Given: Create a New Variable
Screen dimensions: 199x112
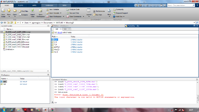Looking at the screenshot, I should click(x=53, y=9).
